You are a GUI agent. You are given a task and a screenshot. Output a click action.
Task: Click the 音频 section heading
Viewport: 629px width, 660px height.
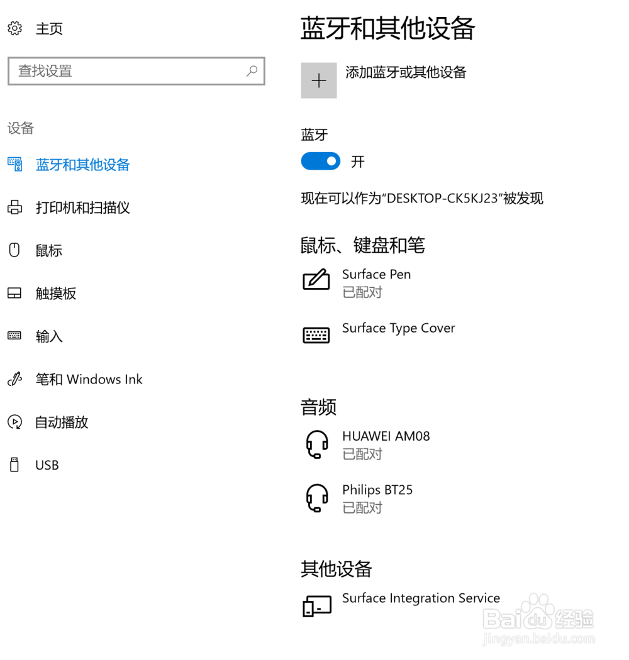tap(318, 407)
